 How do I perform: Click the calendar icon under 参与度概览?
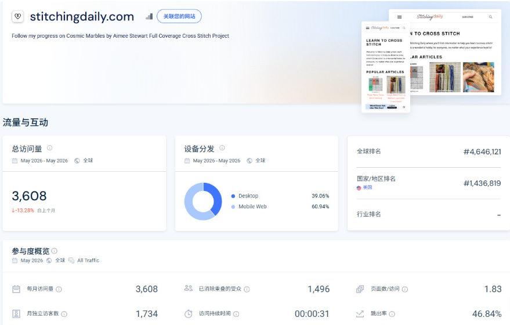pos(15,261)
